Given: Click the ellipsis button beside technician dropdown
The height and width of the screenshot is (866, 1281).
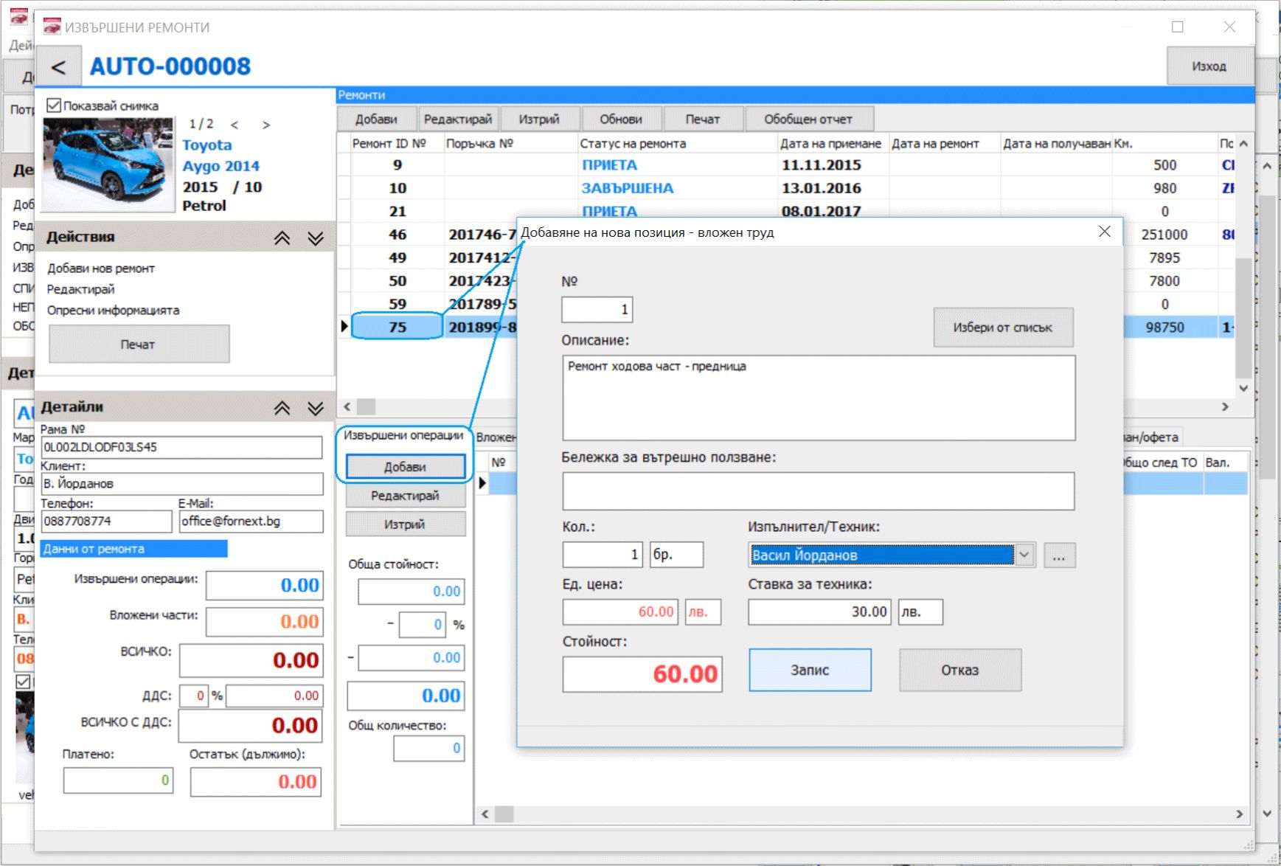Looking at the screenshot, I should tap(1058, 555).
